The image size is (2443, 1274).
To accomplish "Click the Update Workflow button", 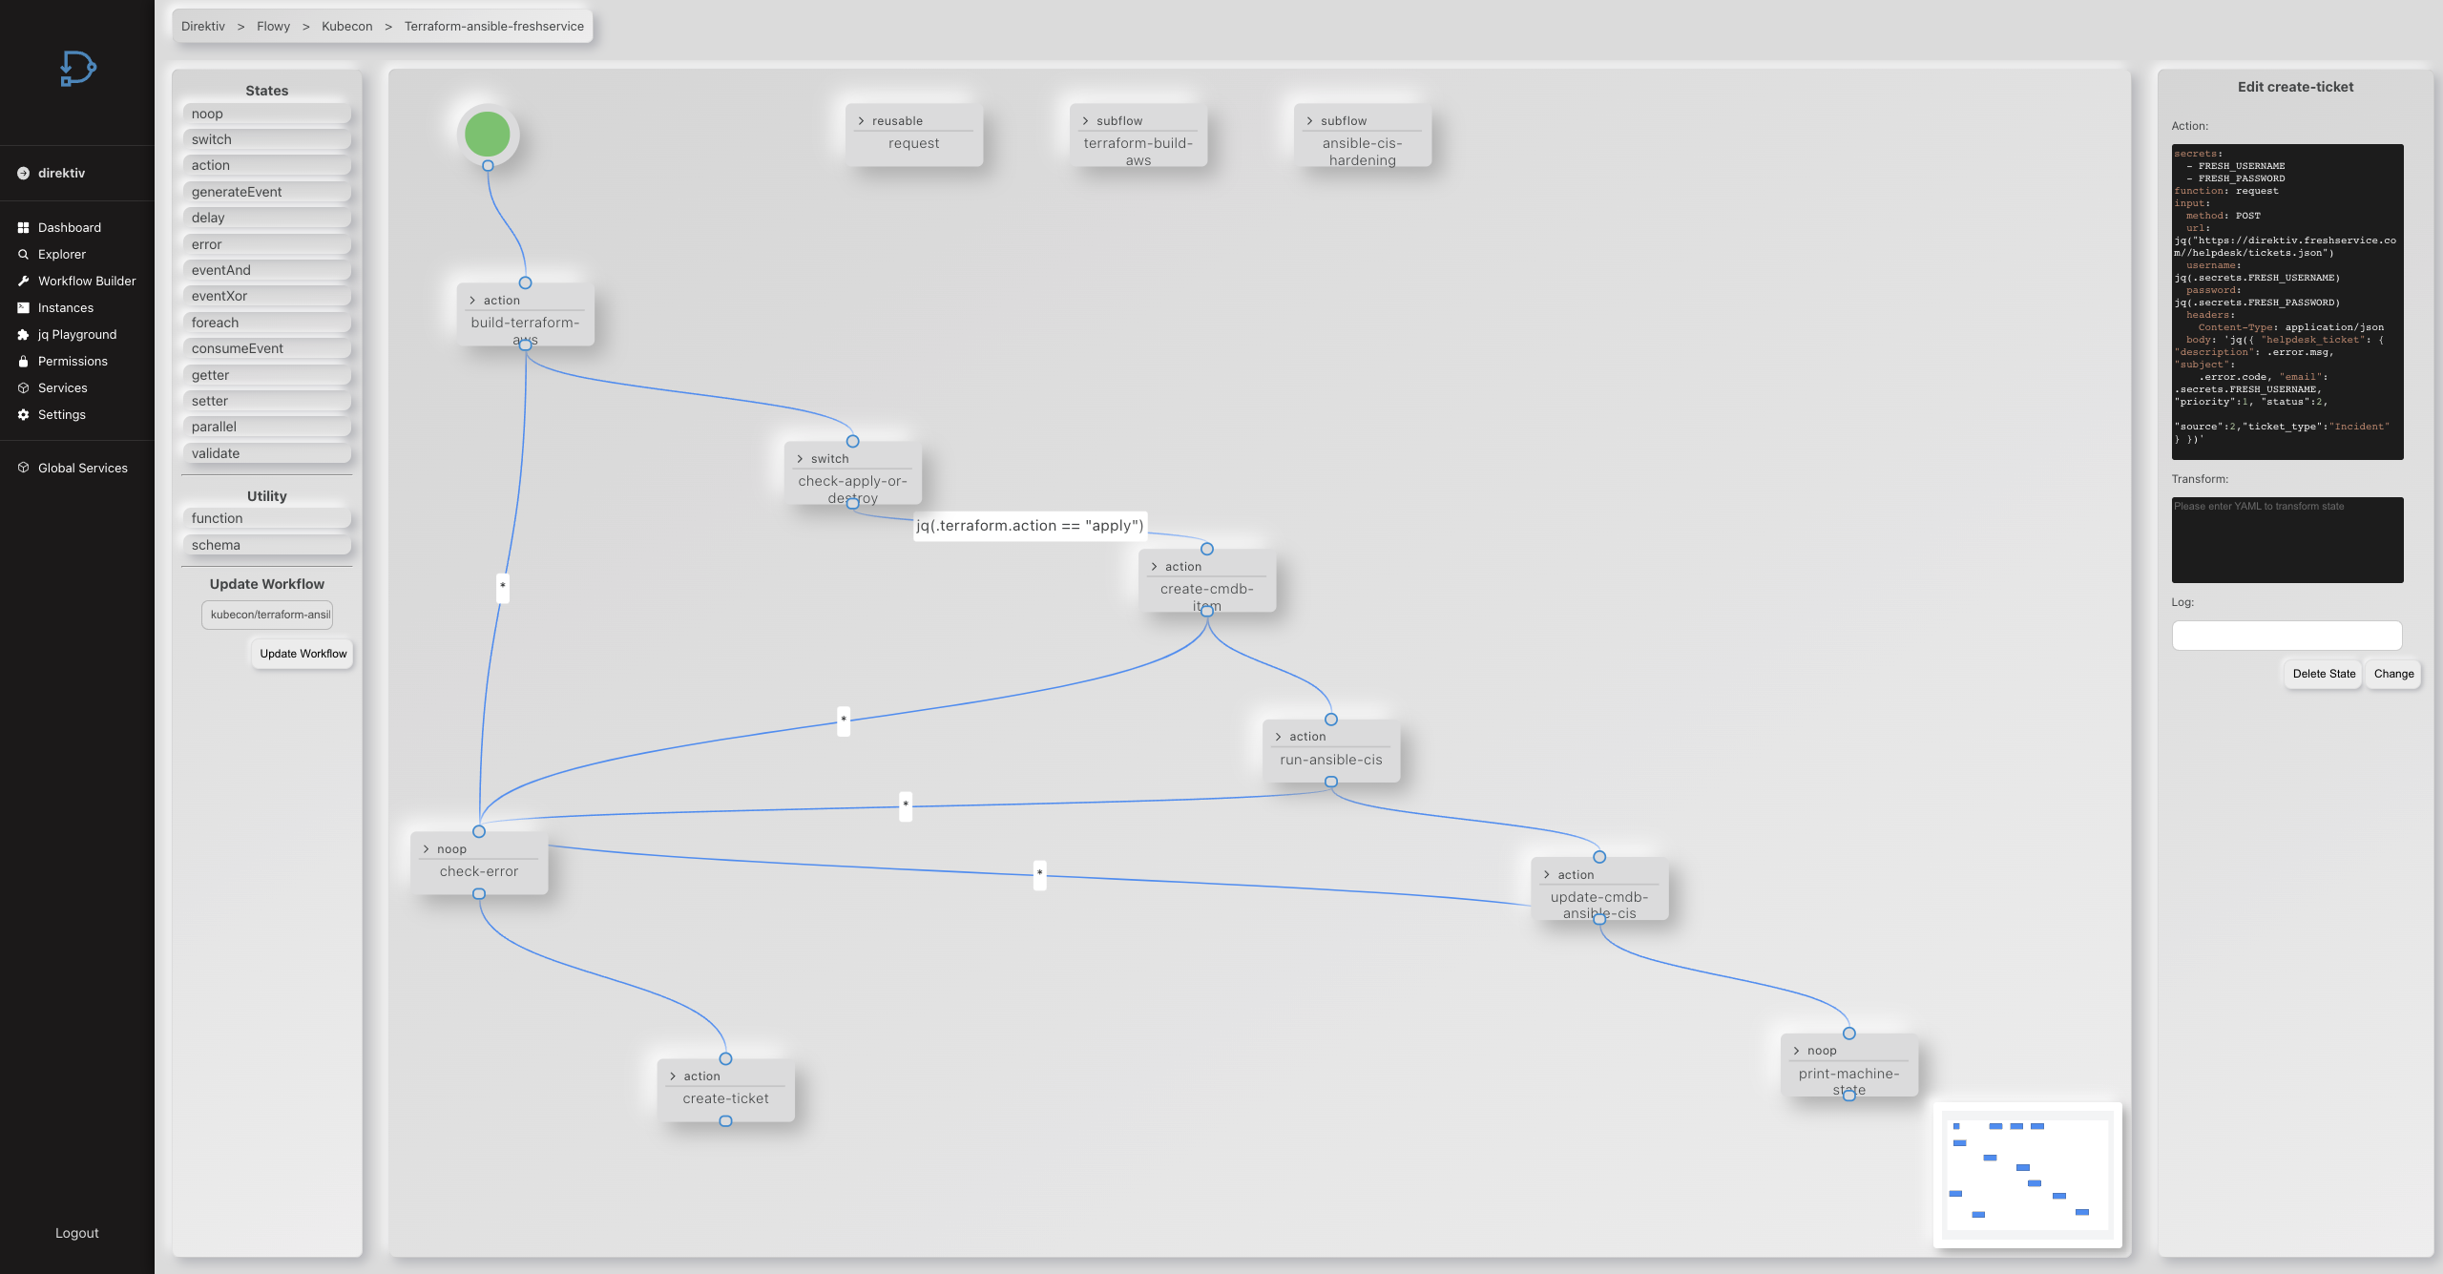I will click(303, 655).
